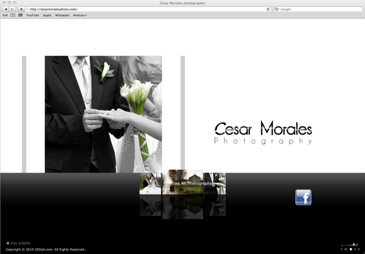Show all bookmarks book icon
365x254 pixels.
(x=13, y=15)
